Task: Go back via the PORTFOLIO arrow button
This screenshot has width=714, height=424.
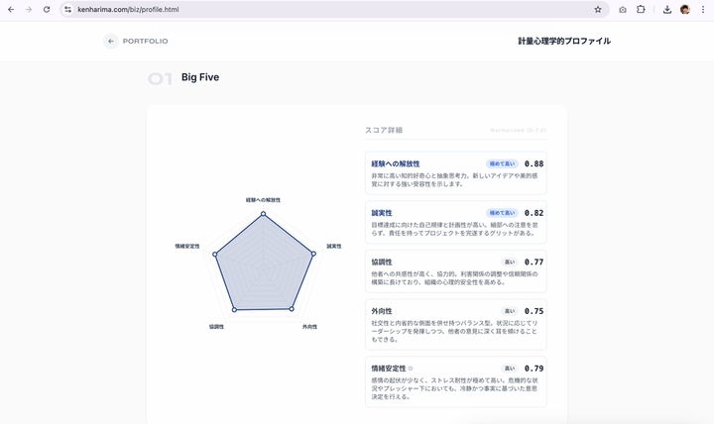Action: click(111, 41)
